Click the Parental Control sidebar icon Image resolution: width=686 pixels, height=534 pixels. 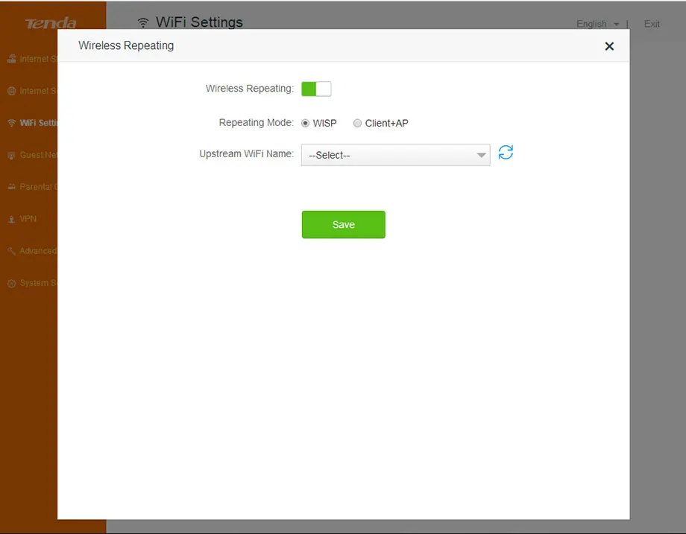pos(12,187)
